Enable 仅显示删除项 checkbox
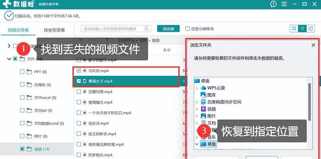Image resolution: width=321 pixels, height=159 pixels. tap(188, 29)
